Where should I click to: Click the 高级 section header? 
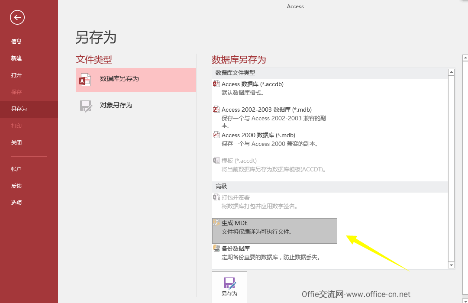pyautogui.click(x=330, y=186)
